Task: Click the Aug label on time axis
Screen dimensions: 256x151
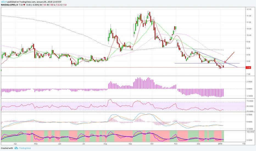Action: pyautogui.click(x=105, y=144)
